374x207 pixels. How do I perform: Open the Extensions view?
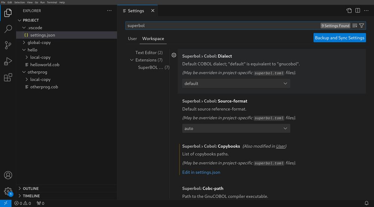(8, 78)
